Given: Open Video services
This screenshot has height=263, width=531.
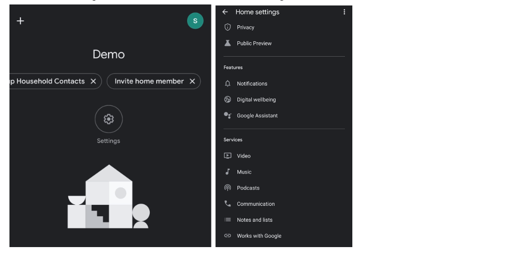Looking at the screenshot, I should (284, 156).
